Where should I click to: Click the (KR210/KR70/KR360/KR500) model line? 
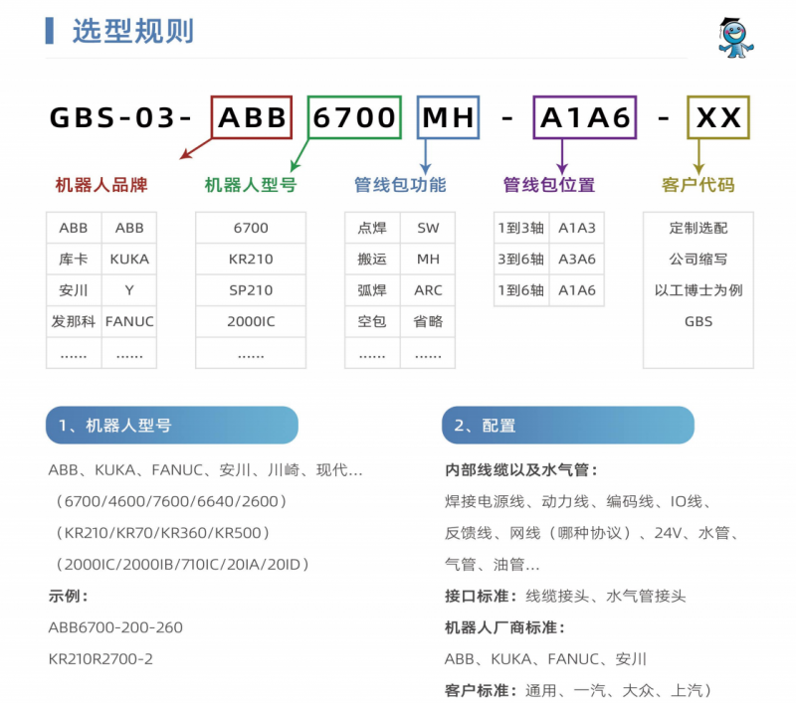tap(162, 533)
